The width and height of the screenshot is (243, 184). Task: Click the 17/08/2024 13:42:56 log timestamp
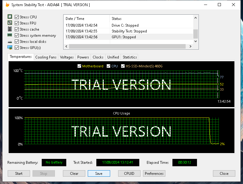click(x=82, y=37)
